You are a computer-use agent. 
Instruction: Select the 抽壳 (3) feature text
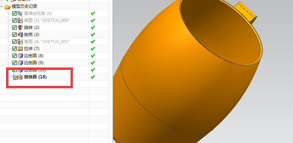(32, 35)
